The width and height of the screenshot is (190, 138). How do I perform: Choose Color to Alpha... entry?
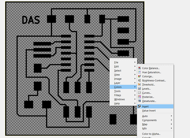156,134
